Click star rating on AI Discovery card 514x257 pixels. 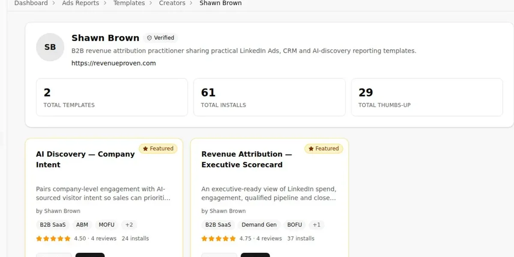point(53,239)
